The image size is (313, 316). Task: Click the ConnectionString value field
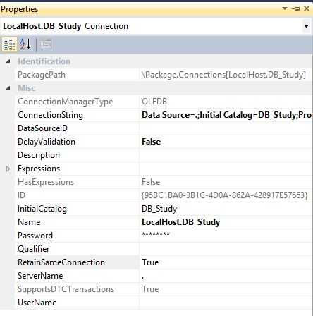226,115
